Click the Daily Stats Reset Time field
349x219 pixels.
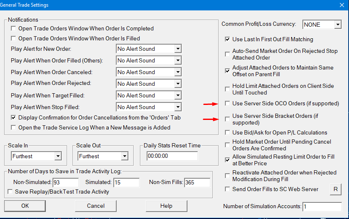pos(172,156)
